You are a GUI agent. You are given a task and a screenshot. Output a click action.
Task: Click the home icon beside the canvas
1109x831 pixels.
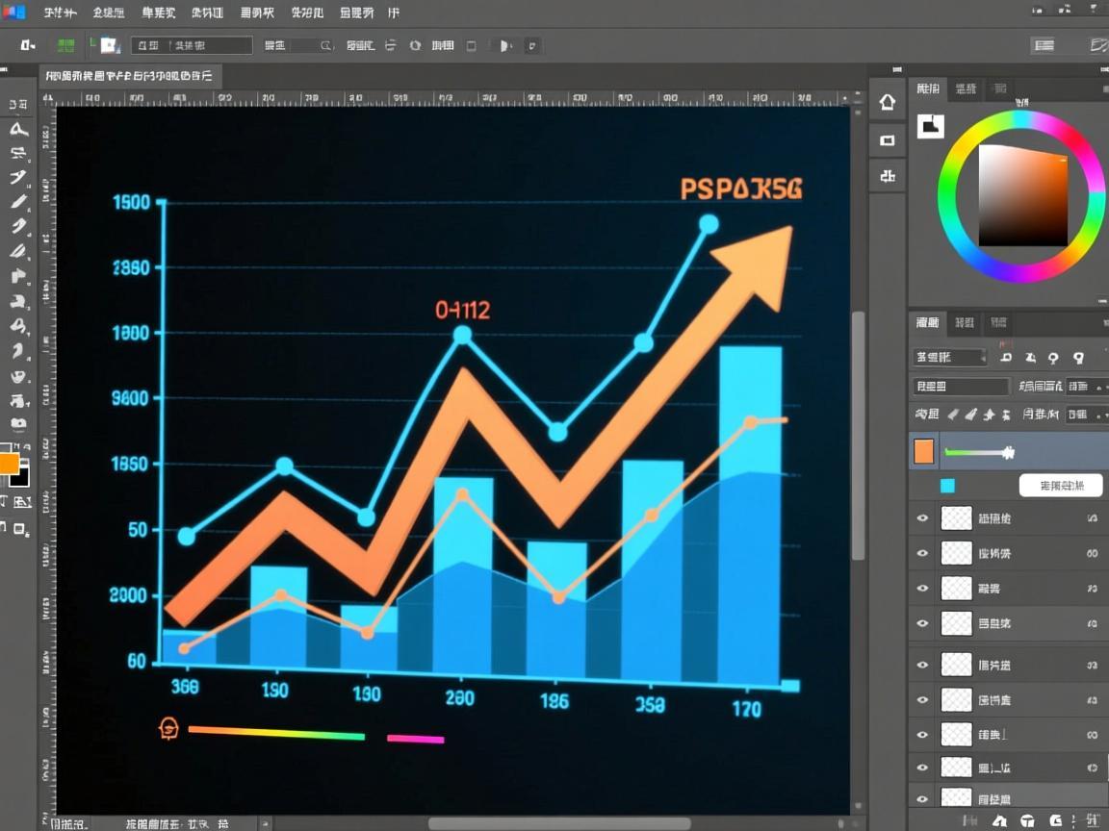(887, 103)
